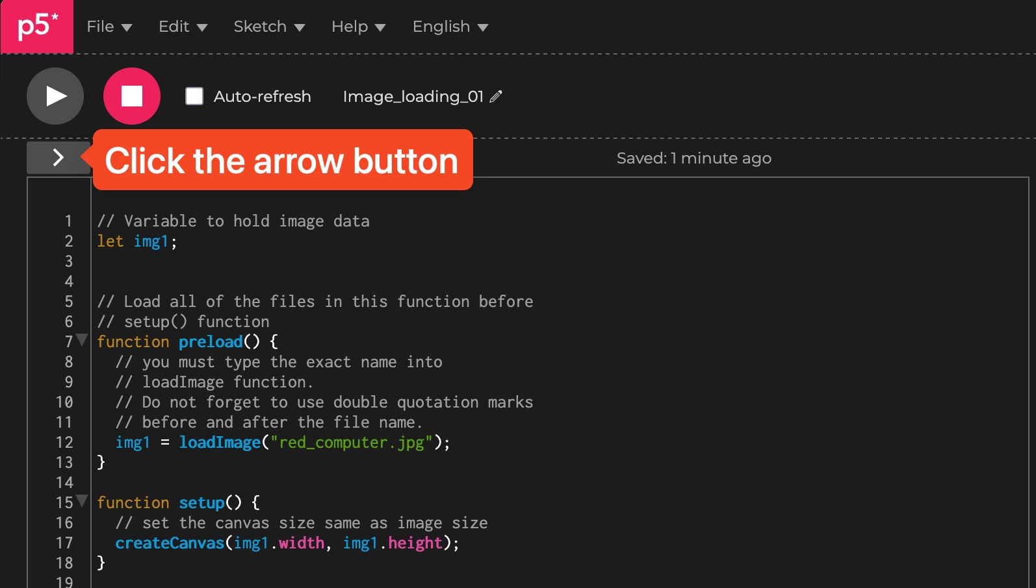The image size is (1036, 588).
Task: Enable the Auto-refresh checkbox
Action: [194, 96]
